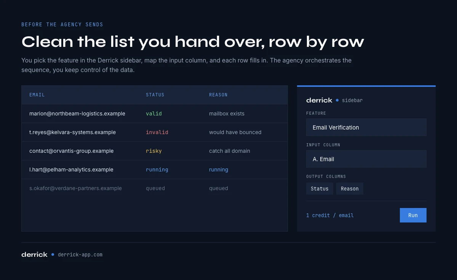Open the Email Verification feature field
Screen dimensions: 457x280
pyautogui.click(x=366, y=127)
